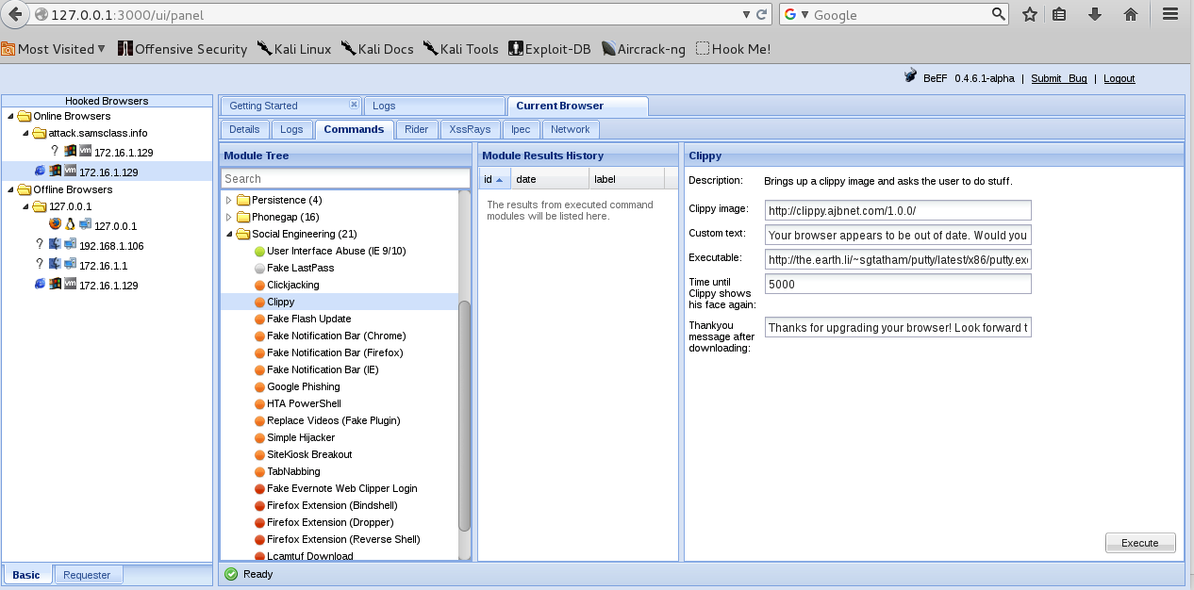
Task: Select the Google Phishing module
Action: coord(303,387)
